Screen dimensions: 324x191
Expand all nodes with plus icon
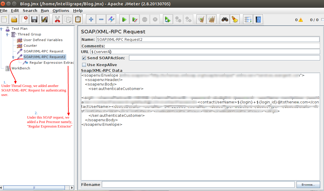(x=91, y=20)
